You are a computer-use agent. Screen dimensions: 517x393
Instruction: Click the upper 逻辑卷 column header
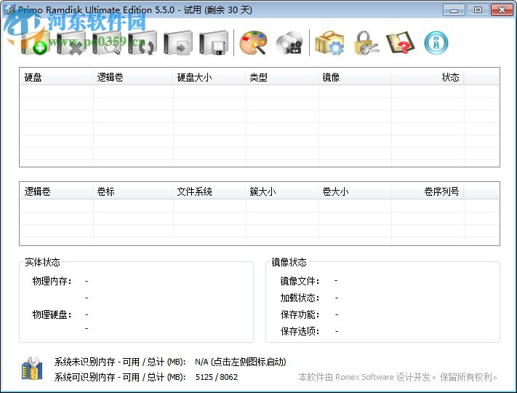pyautogui.click(x=132, y=77)
